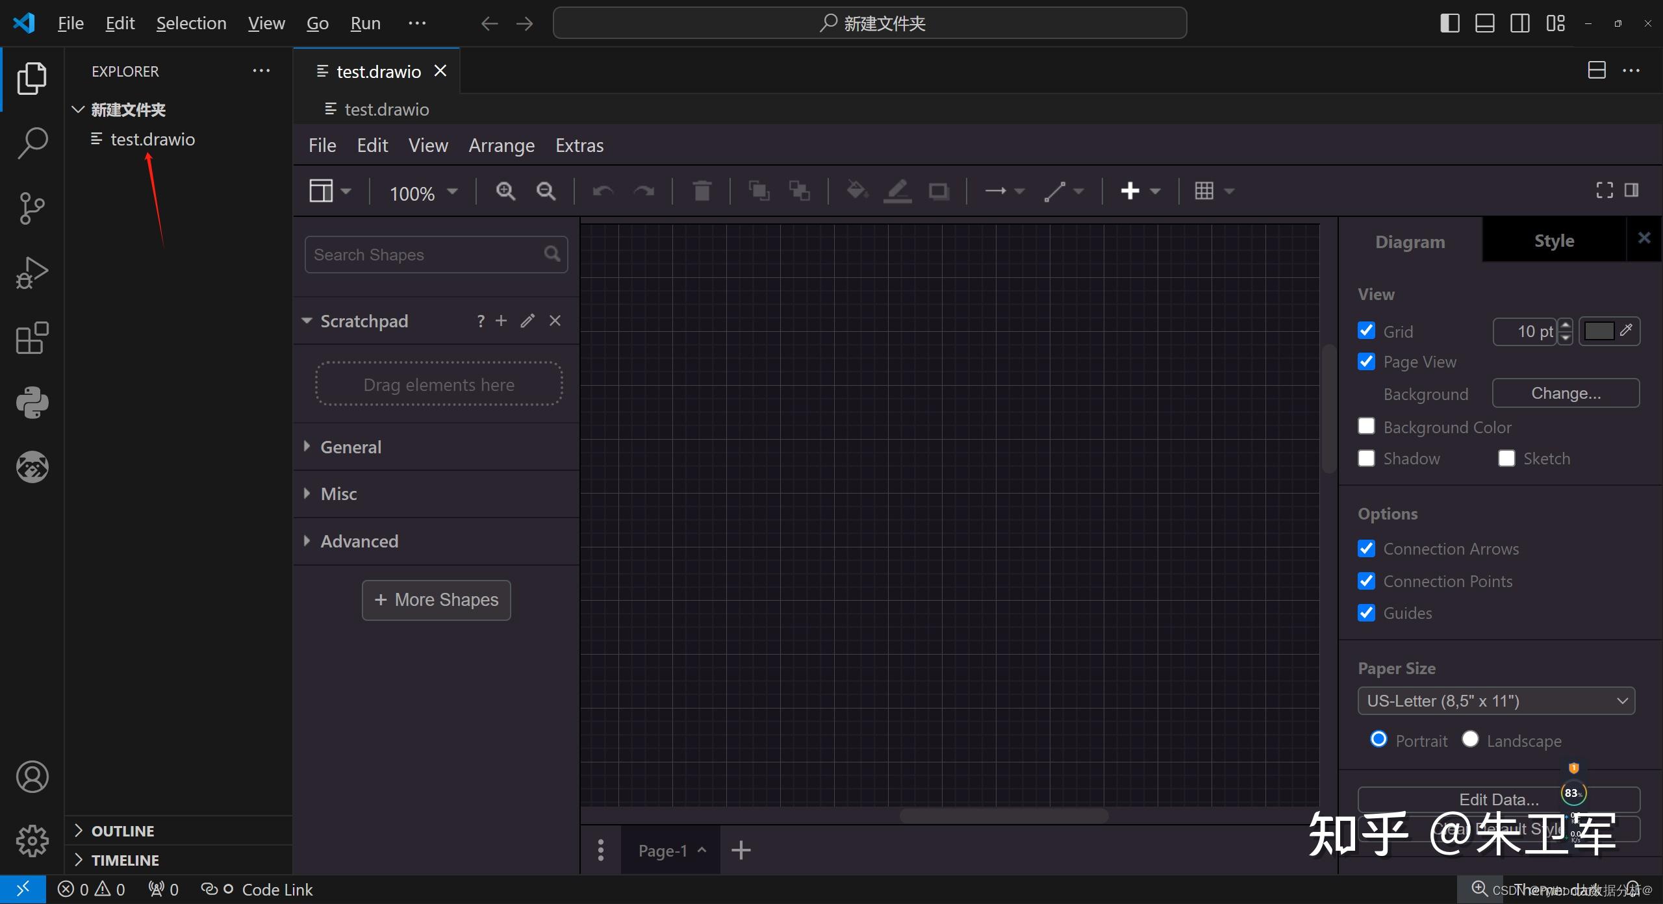Open the Extras menu in drawio
Image resolution: width=1663 pixels, height=904 pixels.
tap(579, 145)
